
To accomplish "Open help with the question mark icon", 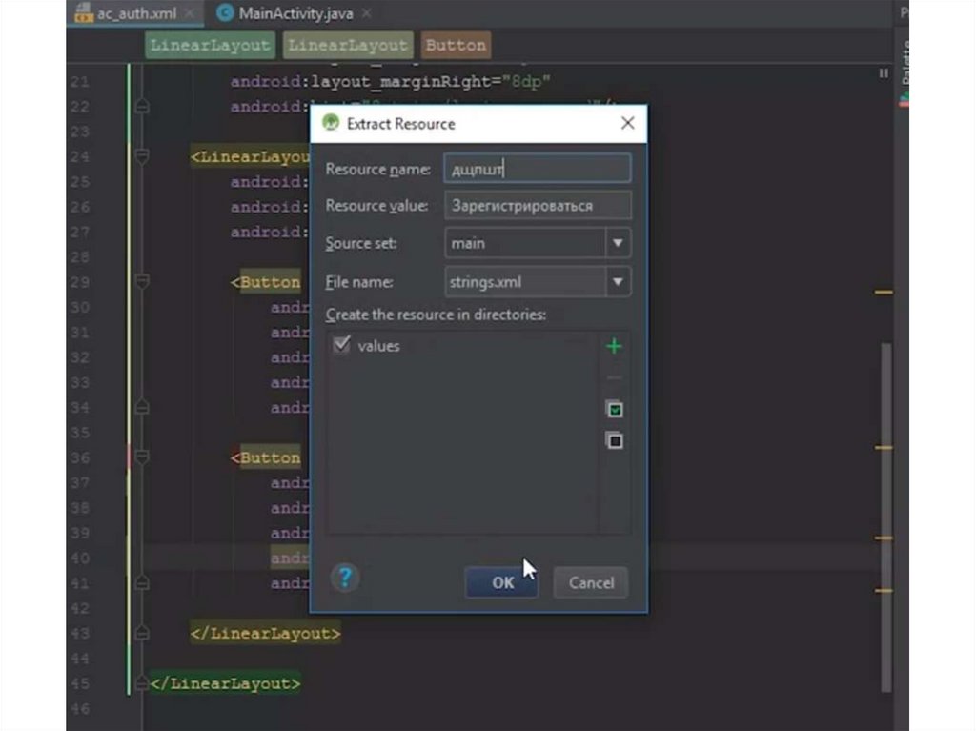I will tap(345, 577).
